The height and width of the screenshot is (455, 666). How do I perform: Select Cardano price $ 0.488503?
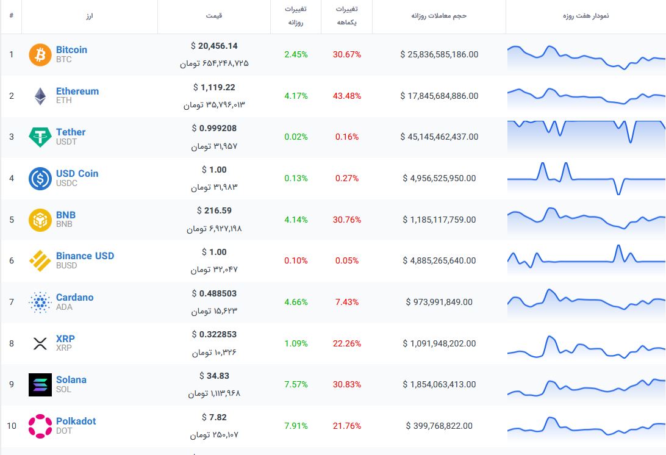[214, 293]
